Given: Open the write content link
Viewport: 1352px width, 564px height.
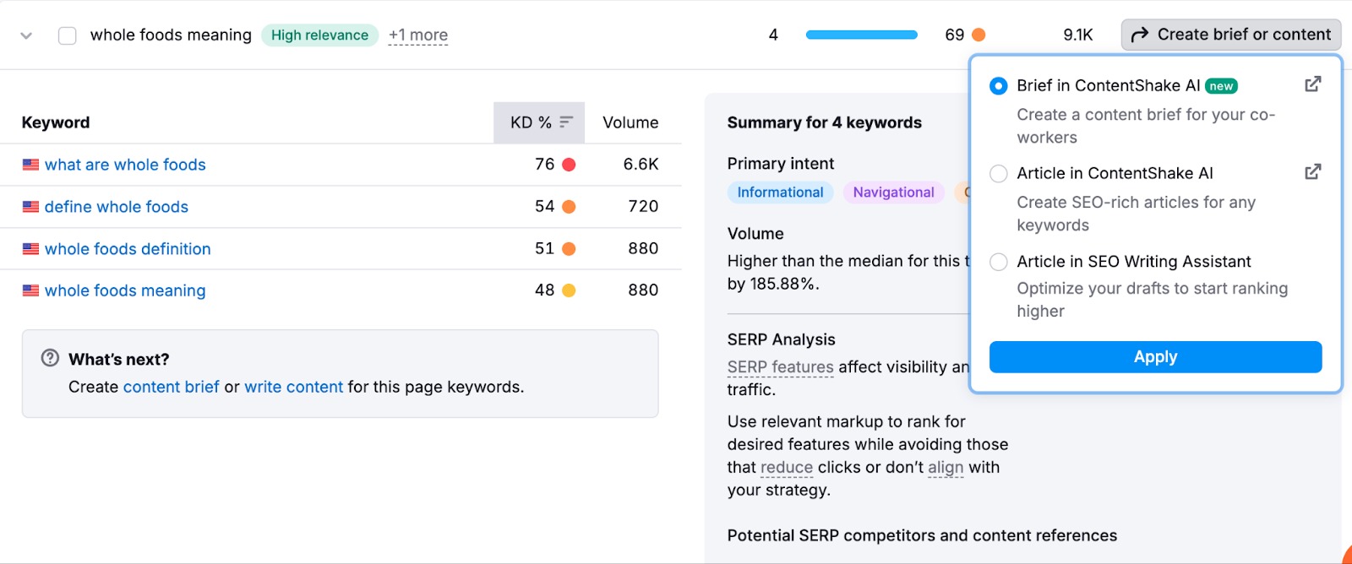Looking at the screenshot, I should pos(294,387).
